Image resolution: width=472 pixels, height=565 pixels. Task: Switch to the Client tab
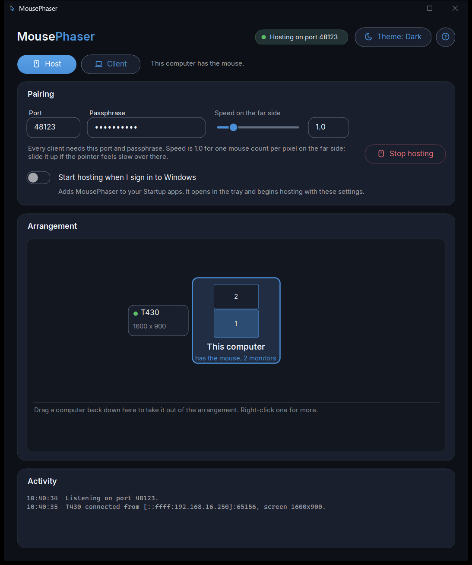pyautogui.click(x=111, y=64)
